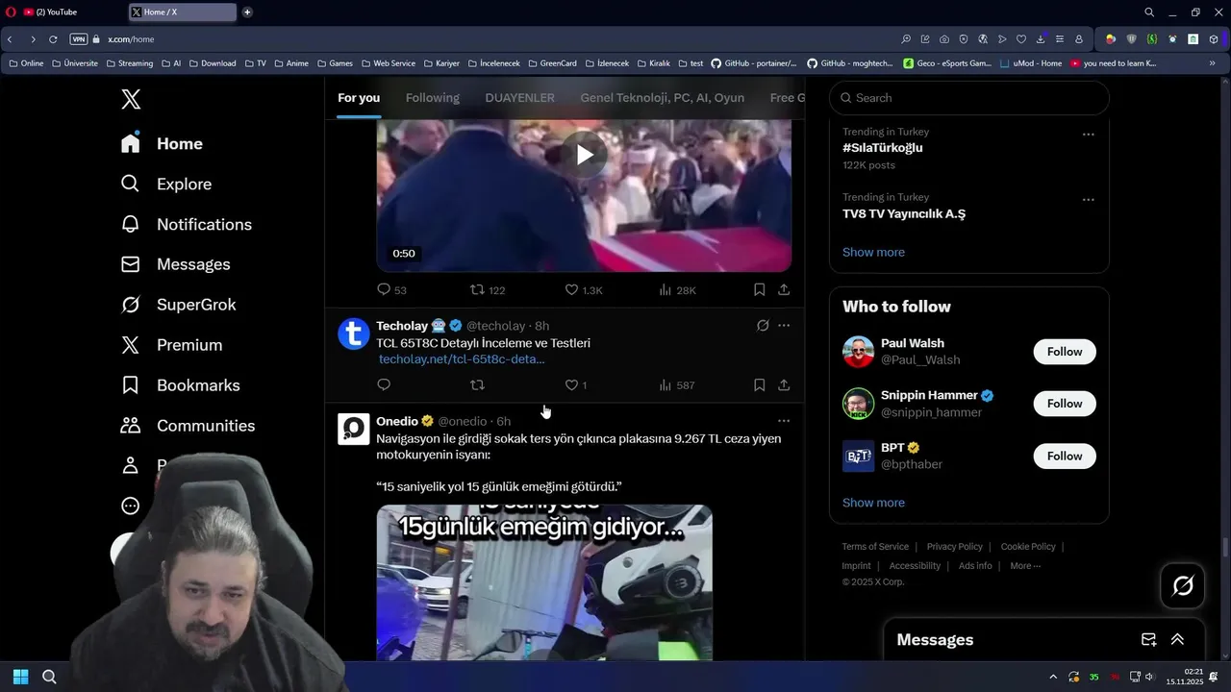Show more bookmarks chevron

(x=1212, y=63)
